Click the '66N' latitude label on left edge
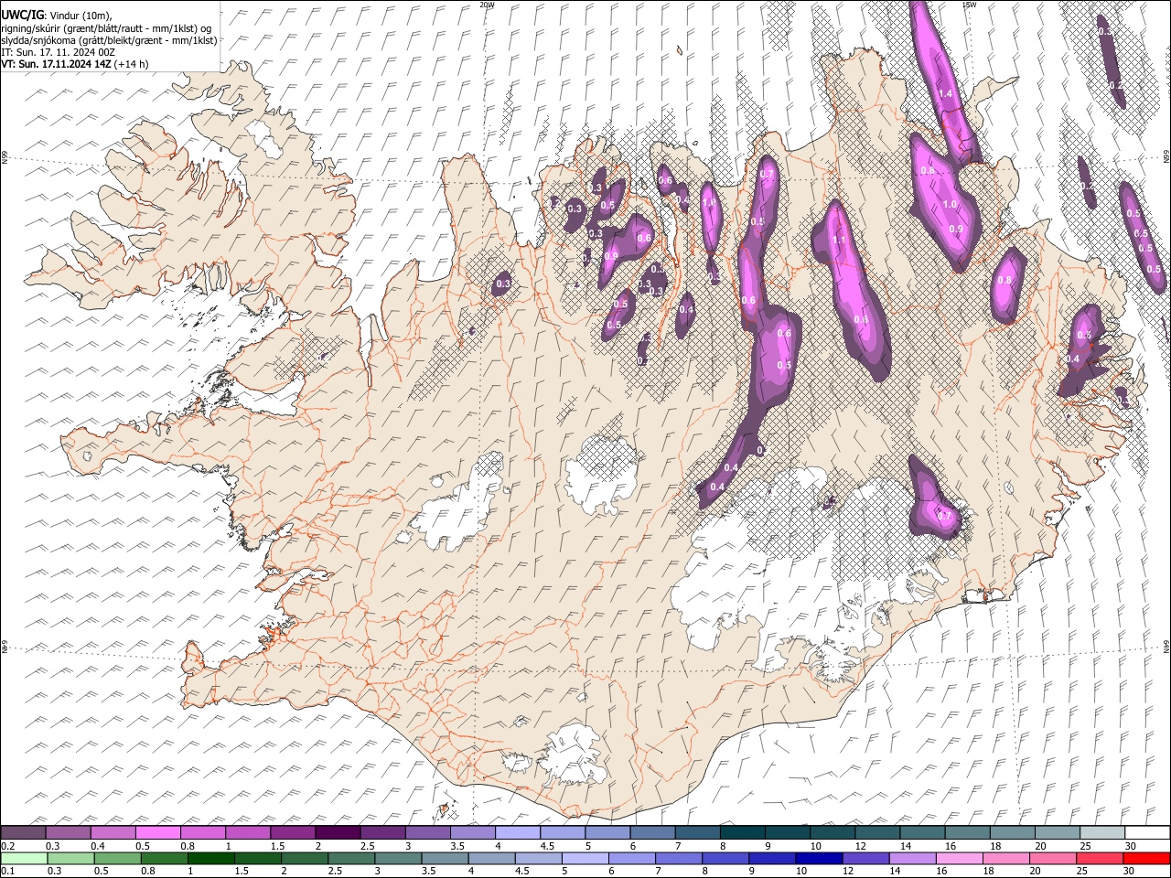This screenshot has width=1171, height=878. (5, 157)
